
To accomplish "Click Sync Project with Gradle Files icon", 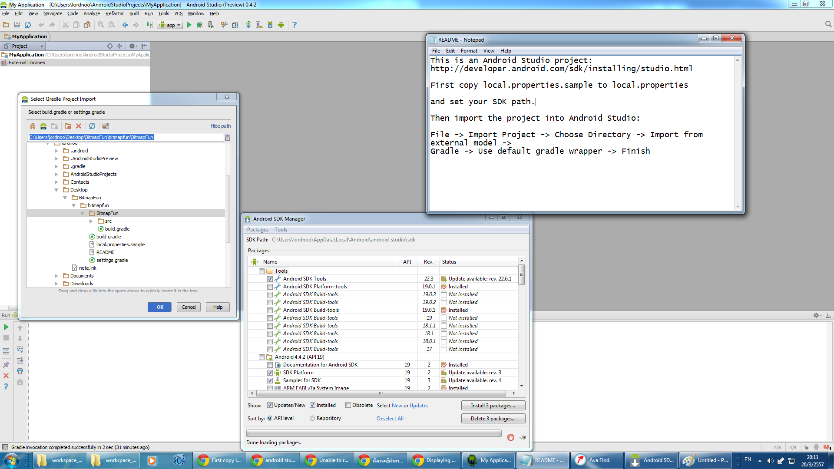I will click(248, 25).
